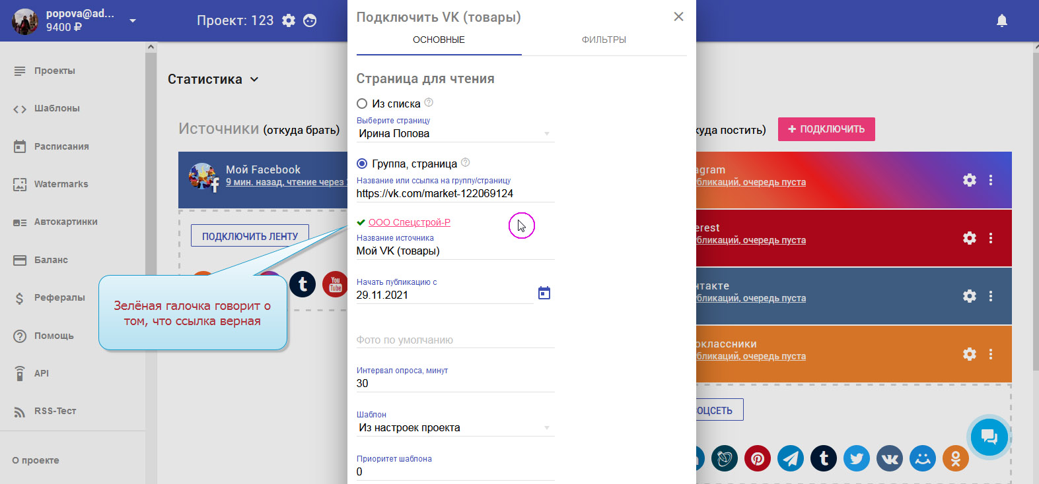Click the Twitter network icon
This screenshot has height=484, width=1039.
click(x=856, y=458)
